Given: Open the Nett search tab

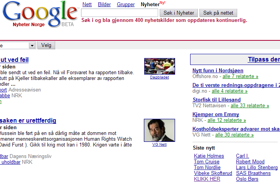Looking at the screenshot, I should tap(87, 4).
